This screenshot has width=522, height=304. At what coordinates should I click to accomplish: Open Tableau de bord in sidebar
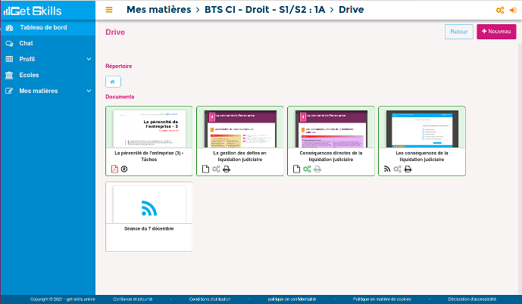pos(42,27)
